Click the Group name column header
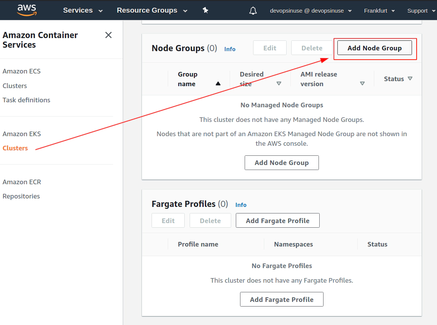 click(188, 79)
